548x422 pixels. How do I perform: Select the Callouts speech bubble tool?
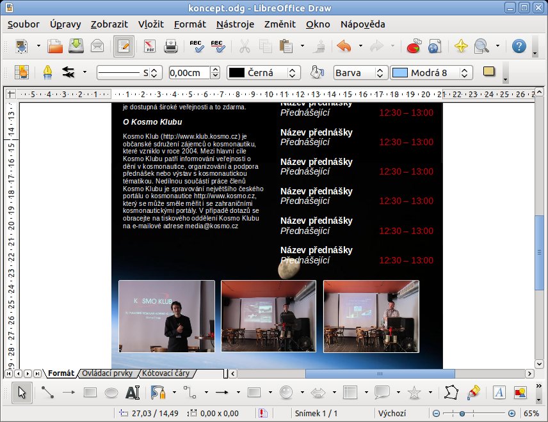click(x=382, y=393)
